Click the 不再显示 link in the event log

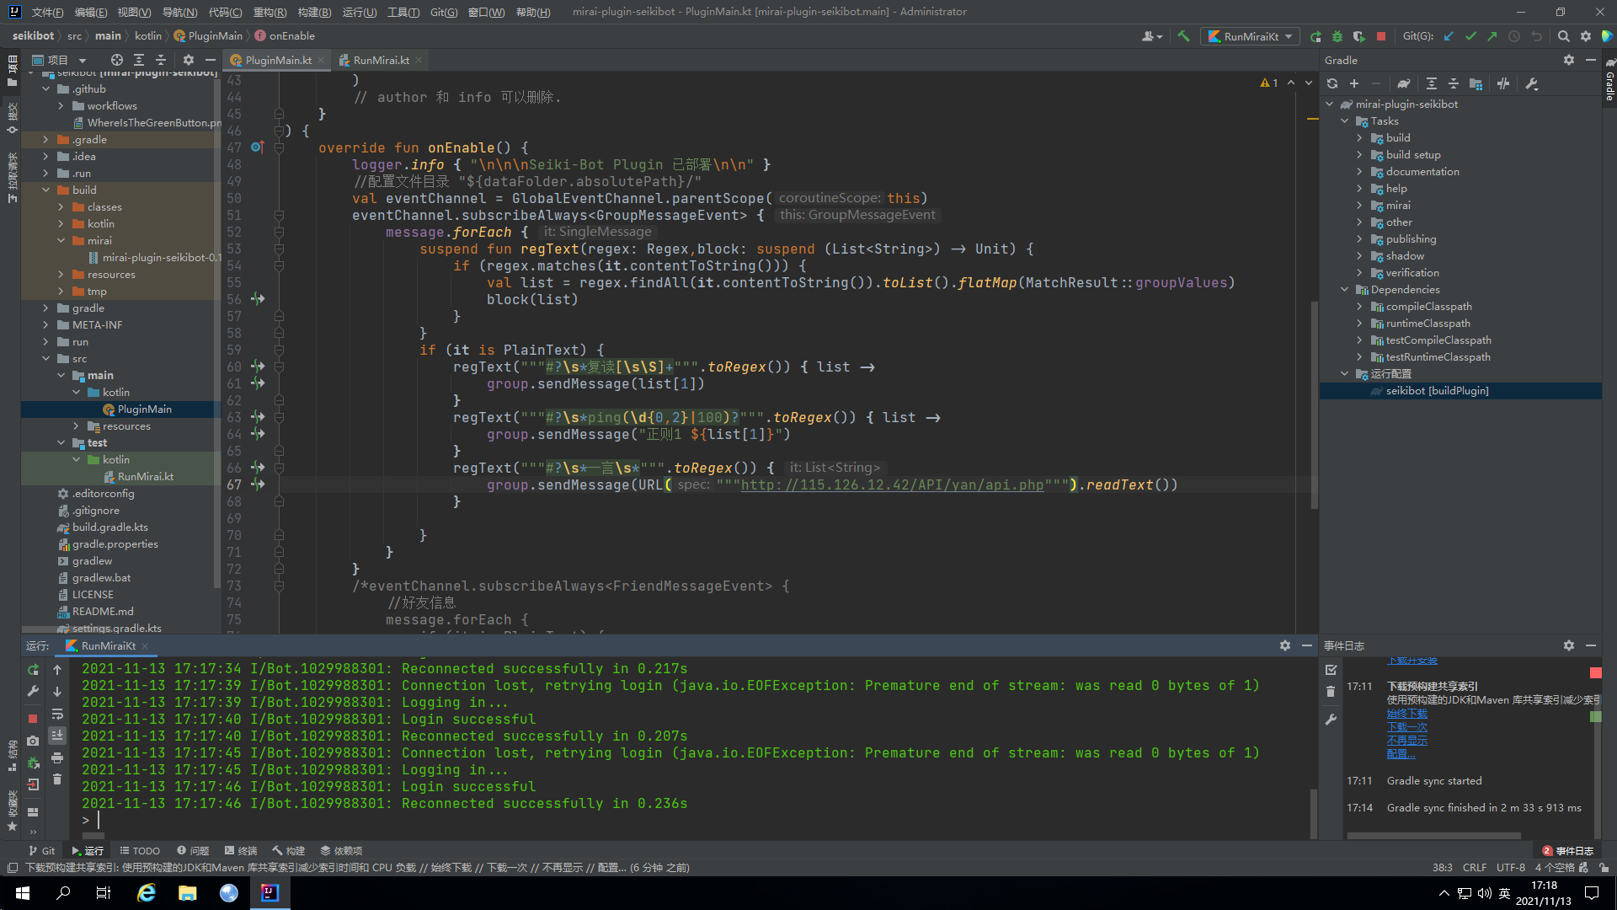click(1406, 741)
